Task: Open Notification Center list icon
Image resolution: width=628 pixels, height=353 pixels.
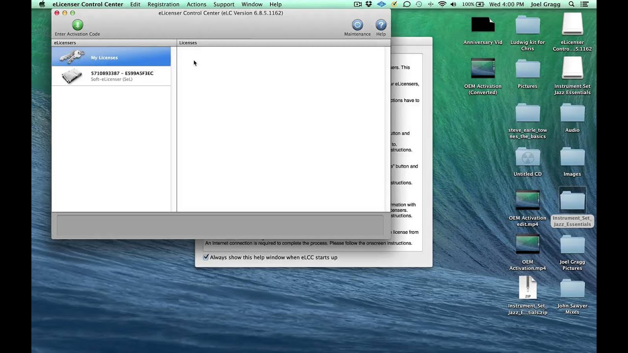Action: (584, 4)
